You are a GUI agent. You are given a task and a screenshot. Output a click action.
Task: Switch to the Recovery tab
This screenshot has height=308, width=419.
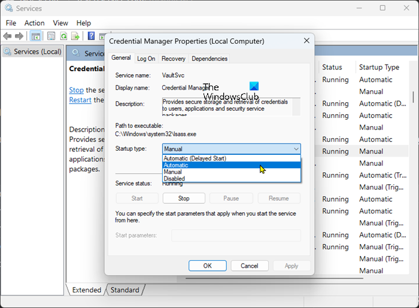(173, 59)
